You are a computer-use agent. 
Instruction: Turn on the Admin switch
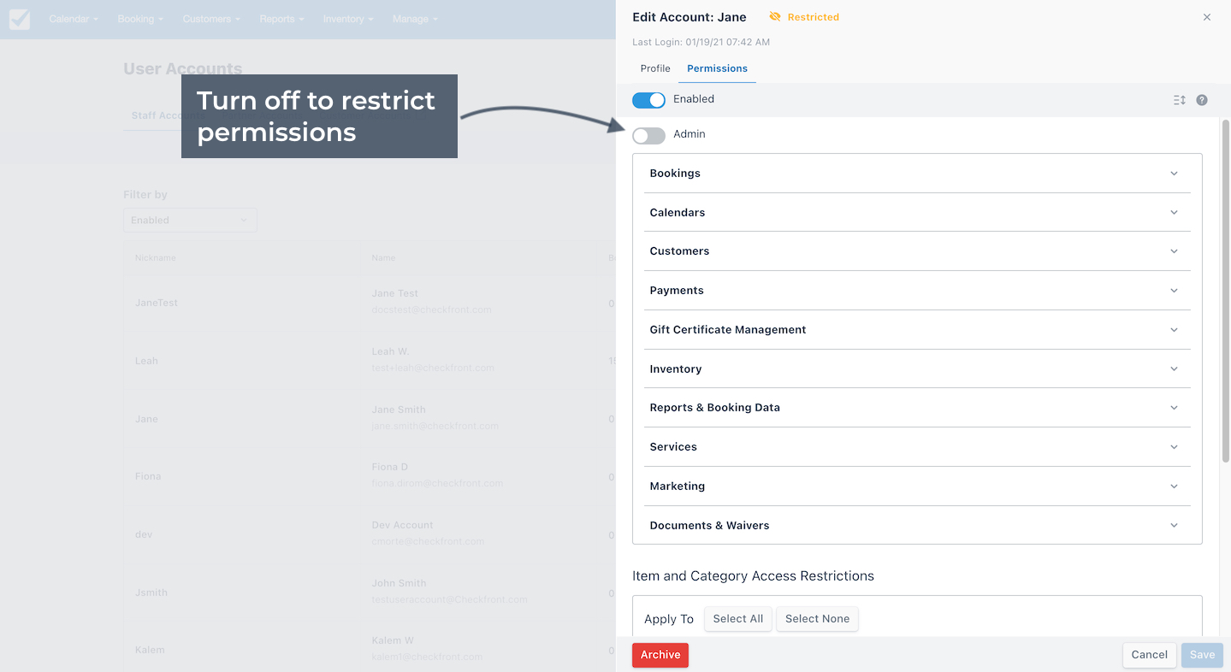[x=648, y=135]
